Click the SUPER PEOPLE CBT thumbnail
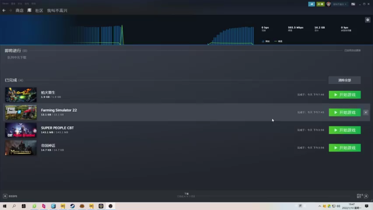This screenshot has width=373, height=210. tap(21, 130)
